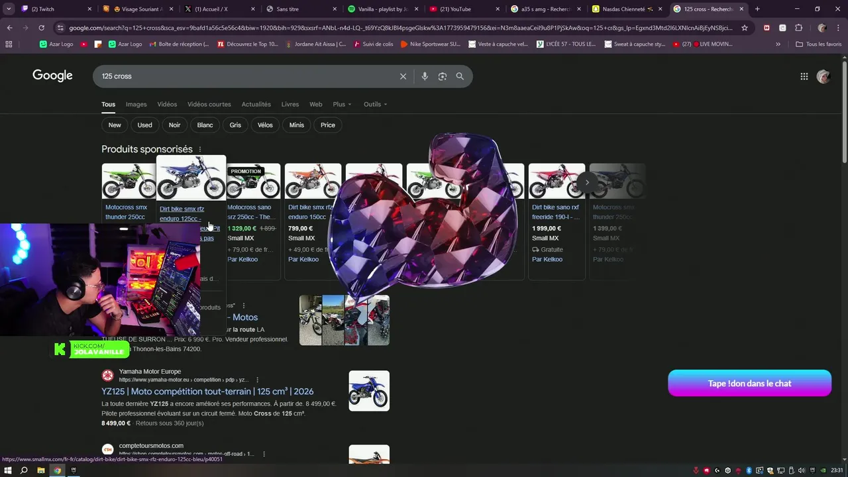Open YZ125 Moto compétition tout-terrain result
The height and width of the screenshot is (477, 848).
(207, 392)
